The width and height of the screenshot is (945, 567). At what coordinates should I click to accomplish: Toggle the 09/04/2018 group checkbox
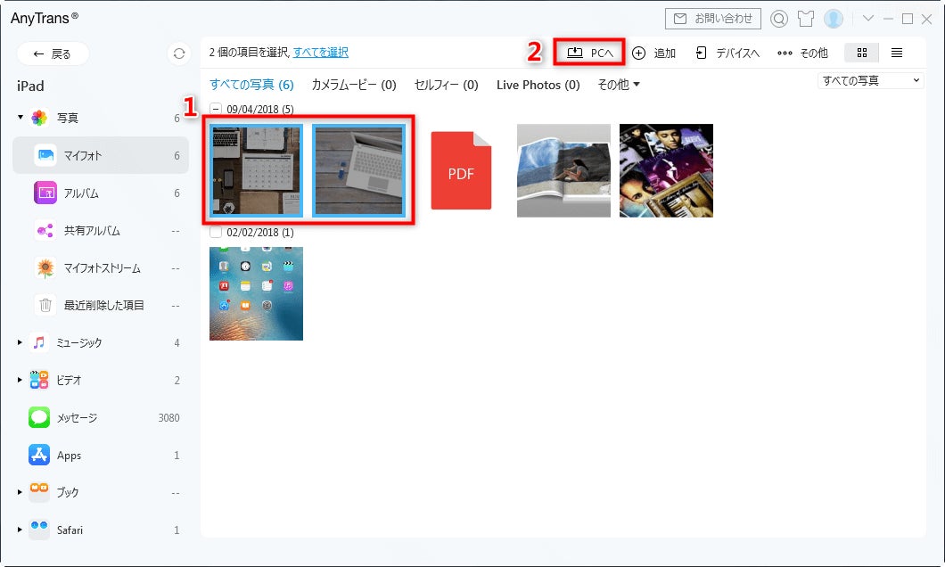(x=216, y=109)
